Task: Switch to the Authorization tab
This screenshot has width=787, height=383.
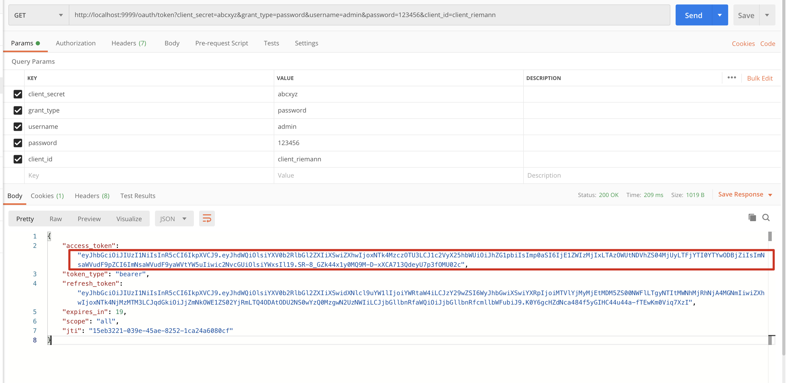Action: (x=75, y=43)
